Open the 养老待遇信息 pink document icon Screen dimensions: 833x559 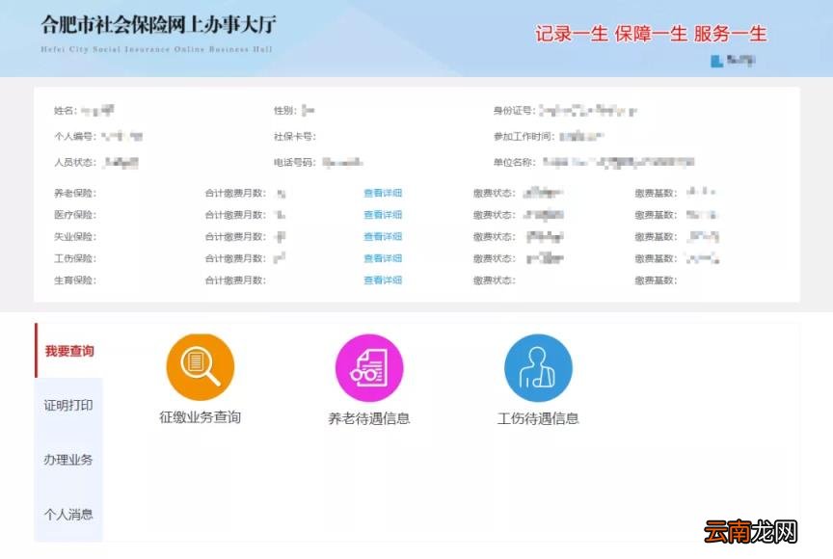pyautogui.click(x=369, y=368)
